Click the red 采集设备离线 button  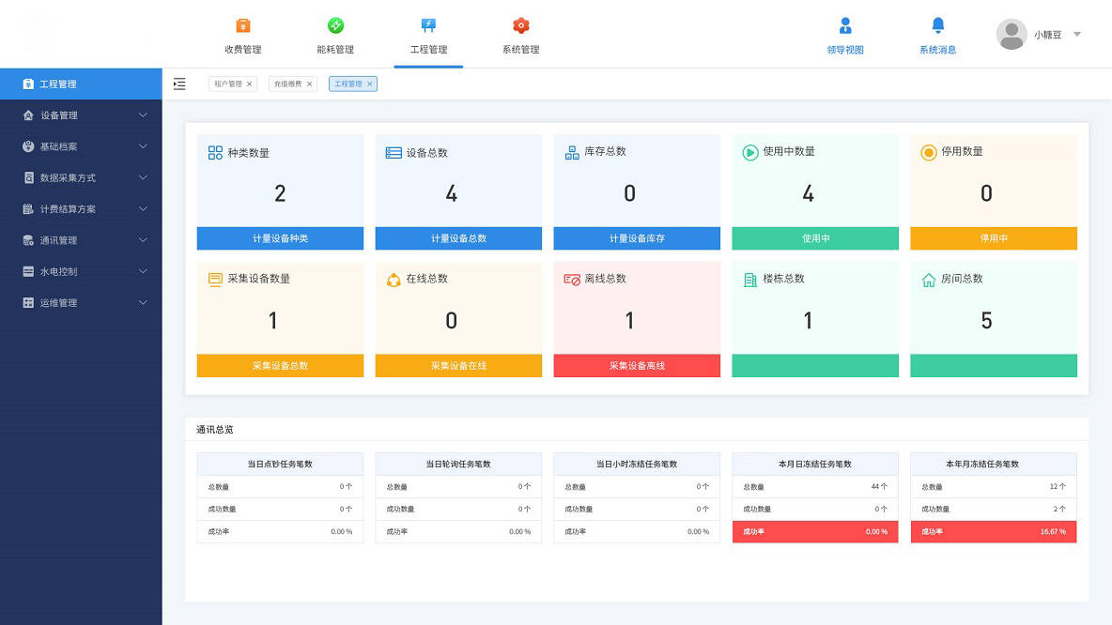637,366
